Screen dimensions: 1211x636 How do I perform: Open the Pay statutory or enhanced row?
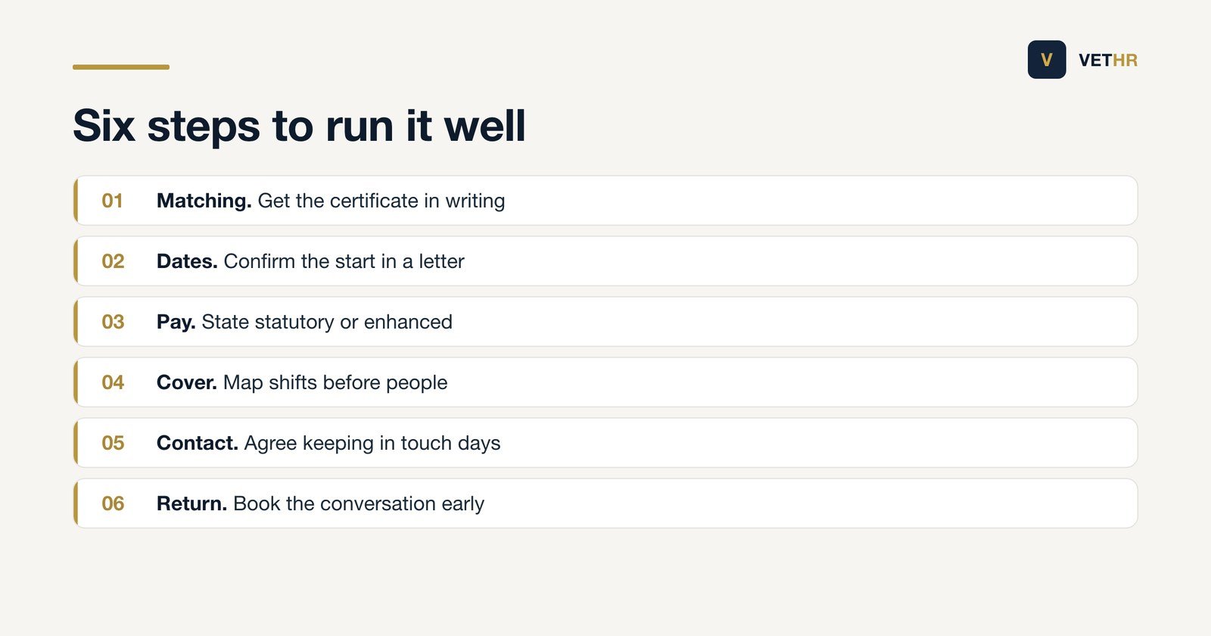(605, 322)
